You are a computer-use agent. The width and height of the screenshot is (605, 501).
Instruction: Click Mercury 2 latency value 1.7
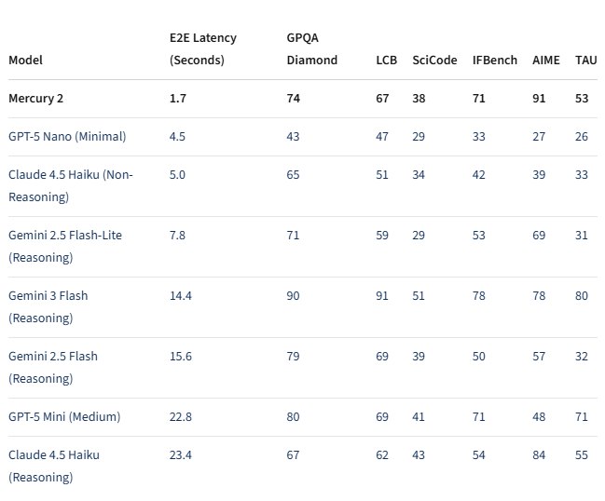point(177,99)
